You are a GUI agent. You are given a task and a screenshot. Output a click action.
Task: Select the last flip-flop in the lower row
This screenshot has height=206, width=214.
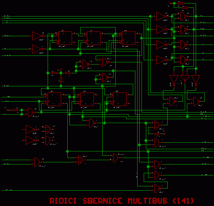click(x=120, y=99)
